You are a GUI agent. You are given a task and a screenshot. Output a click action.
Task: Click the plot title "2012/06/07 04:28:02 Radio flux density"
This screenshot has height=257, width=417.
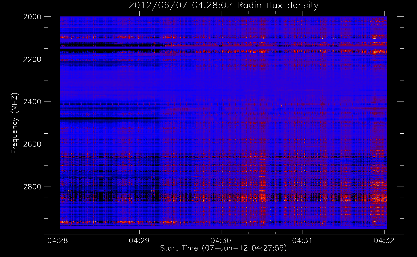pos(223,5)
